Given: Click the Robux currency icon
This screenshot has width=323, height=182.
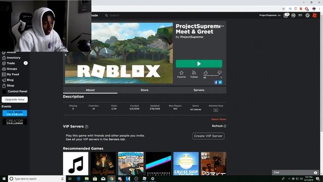Looking at the screenshot, I should tap(294, 15).
